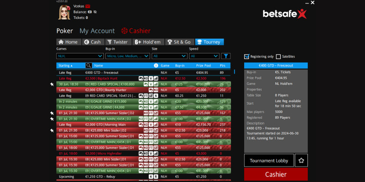Enable the Satellites checkbox
The width and height of the screenshot is (365, 182).
click(x=278, y=56)
